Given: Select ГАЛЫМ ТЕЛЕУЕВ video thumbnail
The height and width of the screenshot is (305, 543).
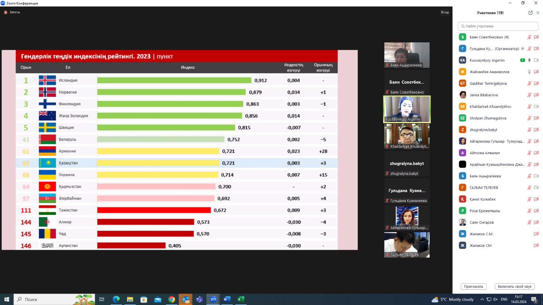Looking at the screenshot, I should click(x=407, y=245).
